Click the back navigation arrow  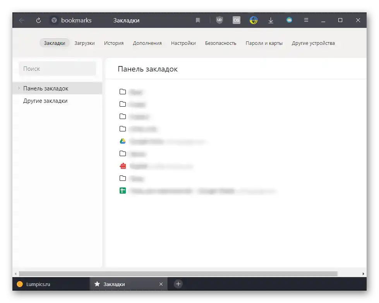(22, 20)
